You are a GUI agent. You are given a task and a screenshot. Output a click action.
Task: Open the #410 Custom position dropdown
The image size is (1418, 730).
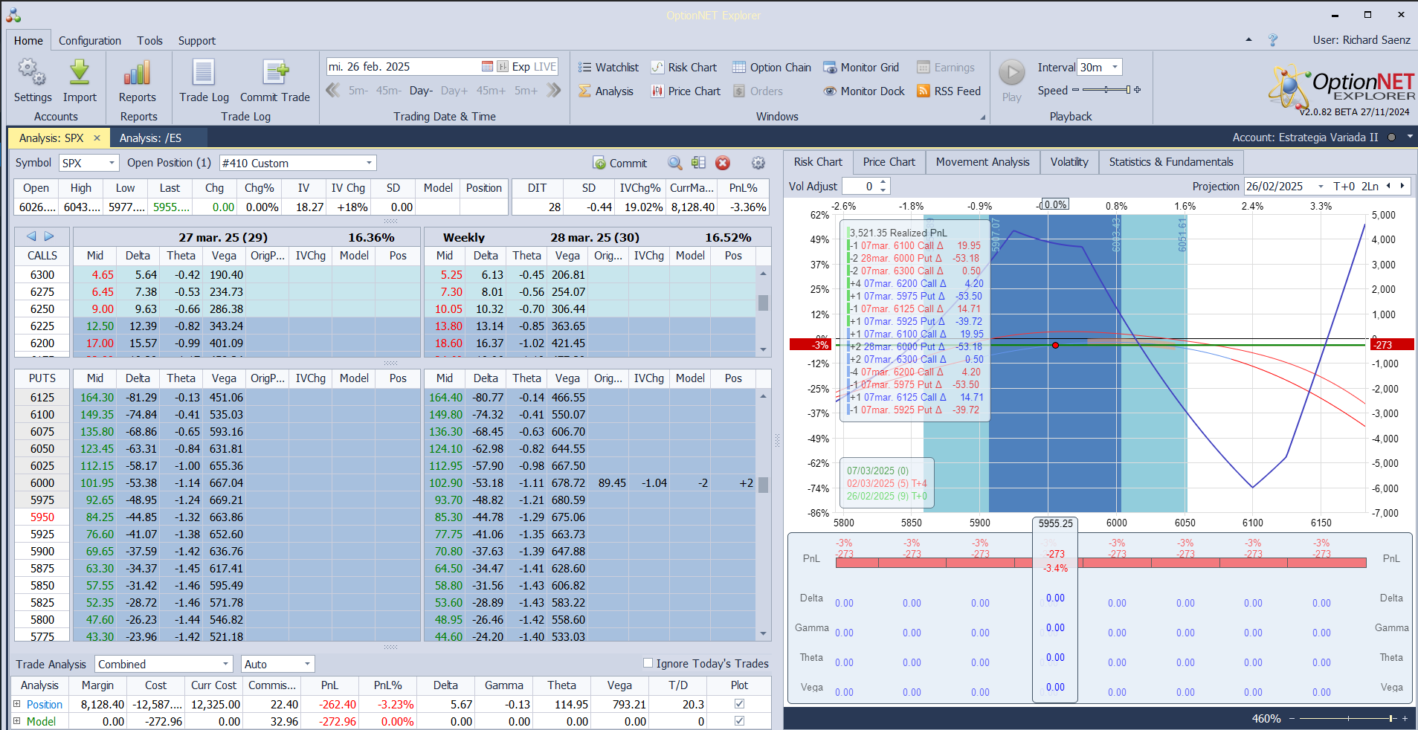(369, 163)
